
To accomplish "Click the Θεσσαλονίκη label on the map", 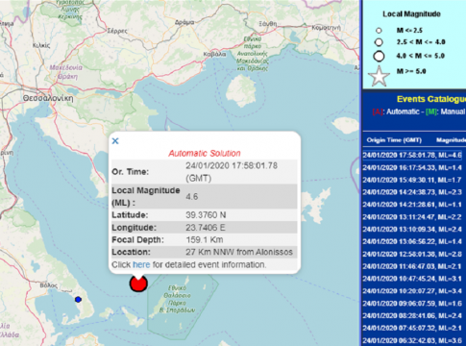I will [48, 98].
